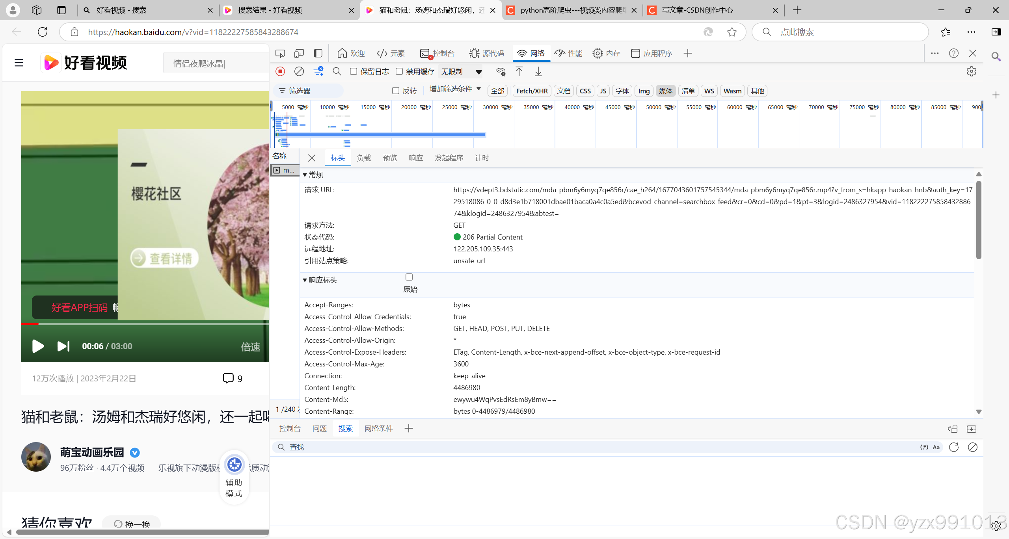
Task: Enable the 禁用缓存 checkbox
Action: 399,71
